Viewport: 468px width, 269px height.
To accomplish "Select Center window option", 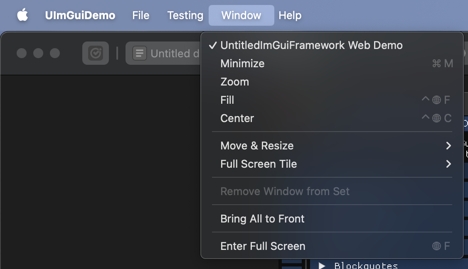I will click(x=332, y=118).
